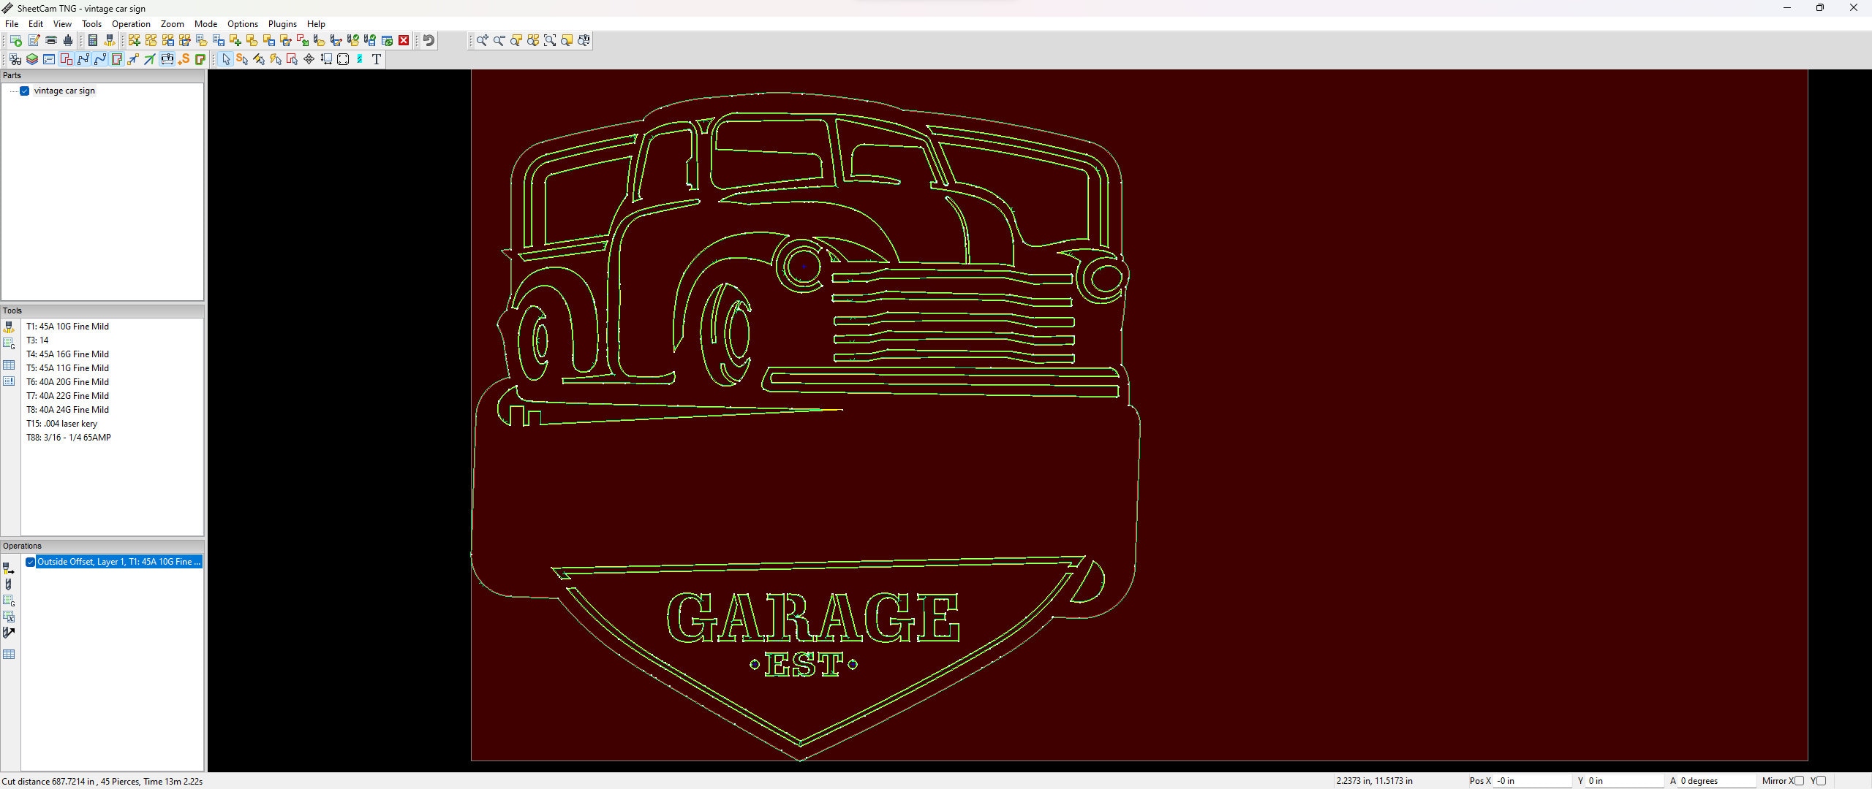Open the Mode menu

coord(205,23)
